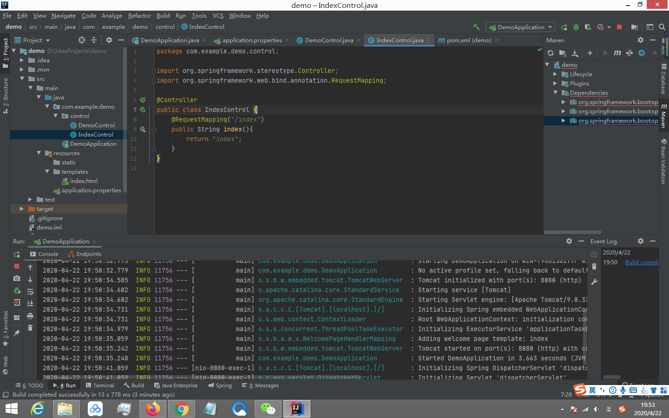Image resolution: width=669 pixels, height=418 pixels.
Task: Run DemoApplication with coverage
Action: pos(588,27)
